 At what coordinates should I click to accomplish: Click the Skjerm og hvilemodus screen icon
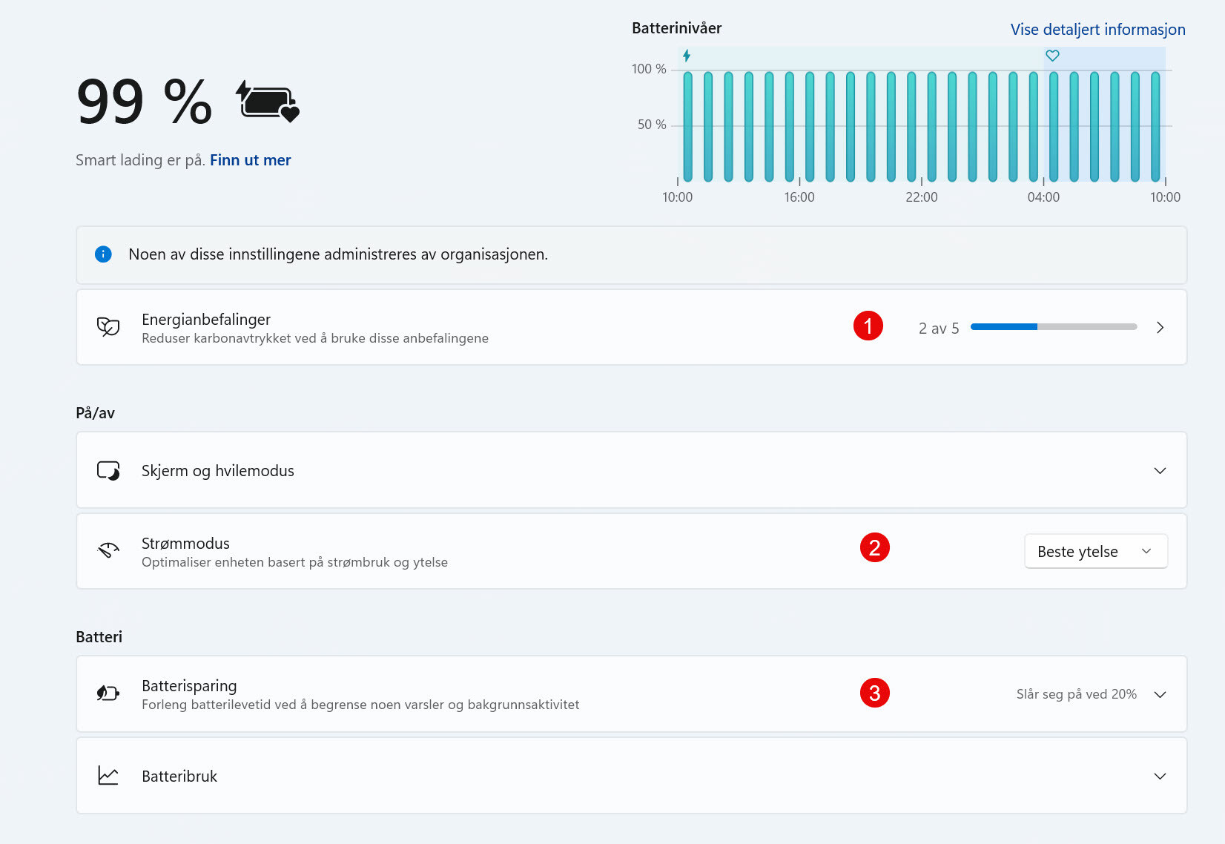click(108, 471)
